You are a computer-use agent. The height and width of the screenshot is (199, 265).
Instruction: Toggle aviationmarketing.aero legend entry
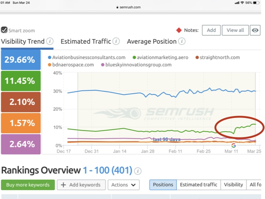(x=160, y=57)
